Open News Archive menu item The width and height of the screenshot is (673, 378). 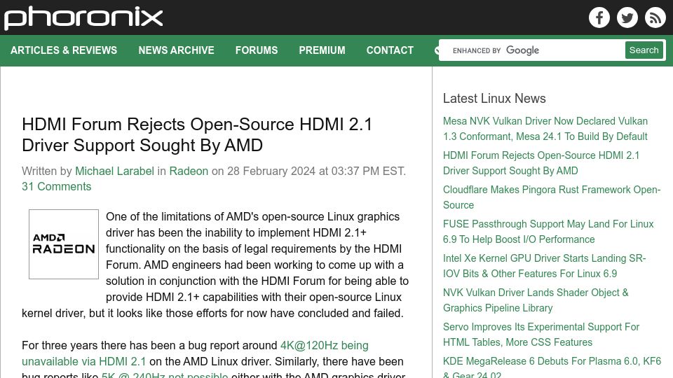click(x=176, y=50)
